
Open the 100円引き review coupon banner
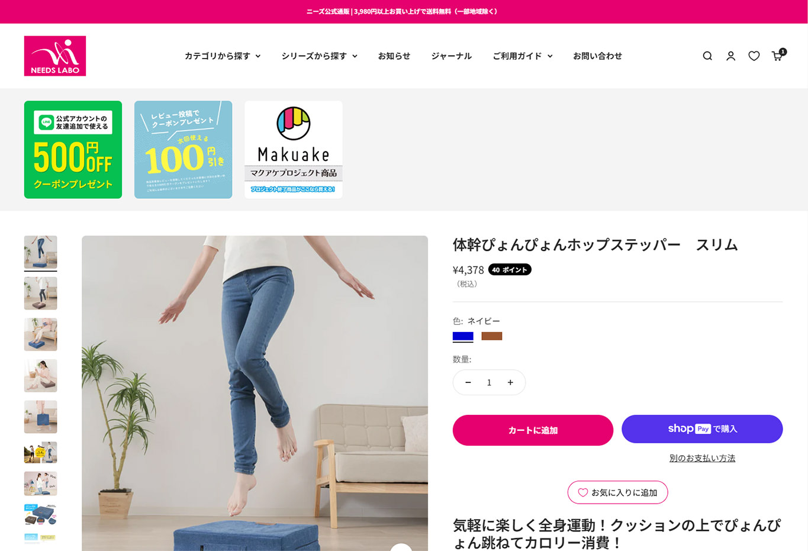(183, 149)
